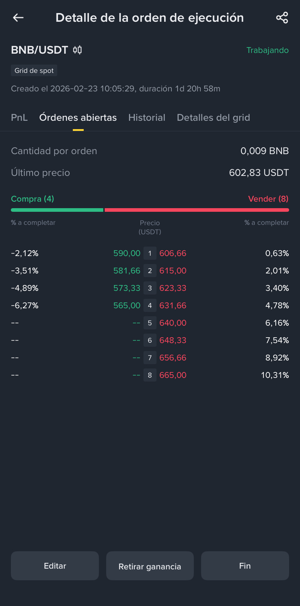
Task: Switch to the PnL tab
Action: tap(19, 118)
